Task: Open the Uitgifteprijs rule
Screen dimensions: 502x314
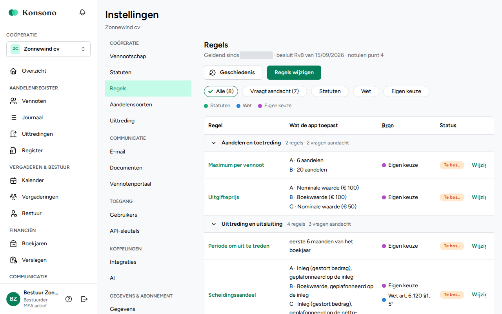Action: tap(224, 197)
